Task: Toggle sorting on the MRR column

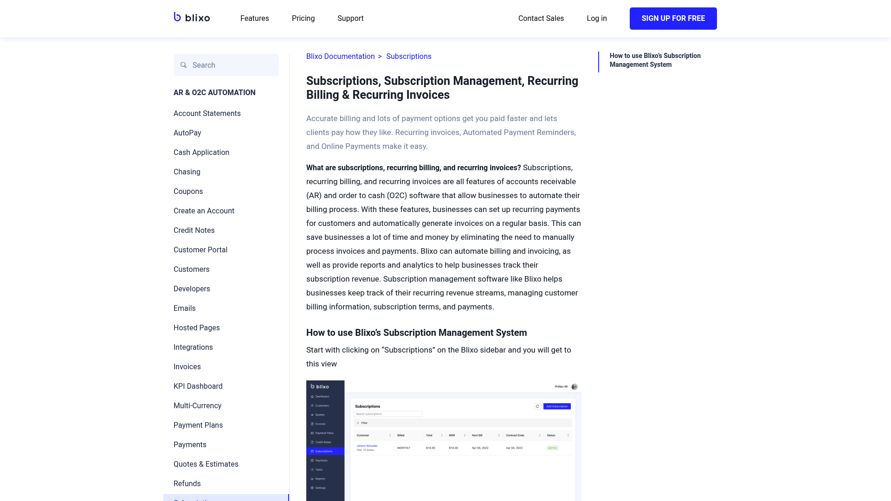Action: coord(465,435)
